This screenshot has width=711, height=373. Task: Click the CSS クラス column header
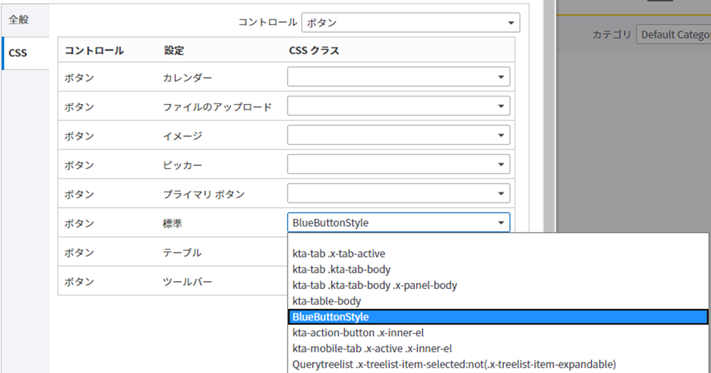coord(314,51)
